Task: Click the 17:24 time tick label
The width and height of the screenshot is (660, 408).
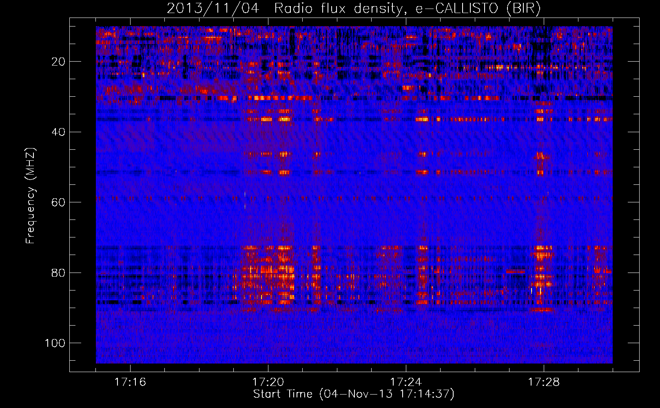Action: 406,382
